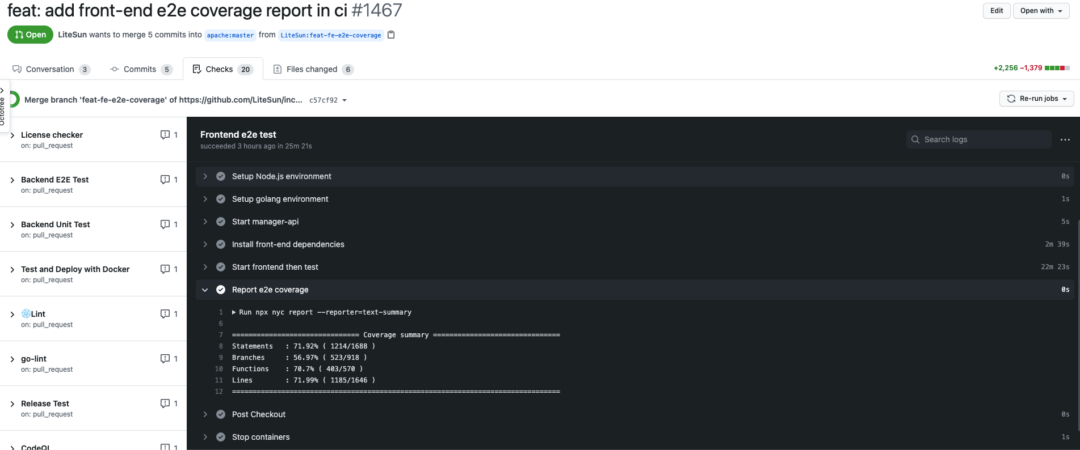Click success check icon of Report e2e coverage
The image size is (1080, 450).
click(221, 290)
